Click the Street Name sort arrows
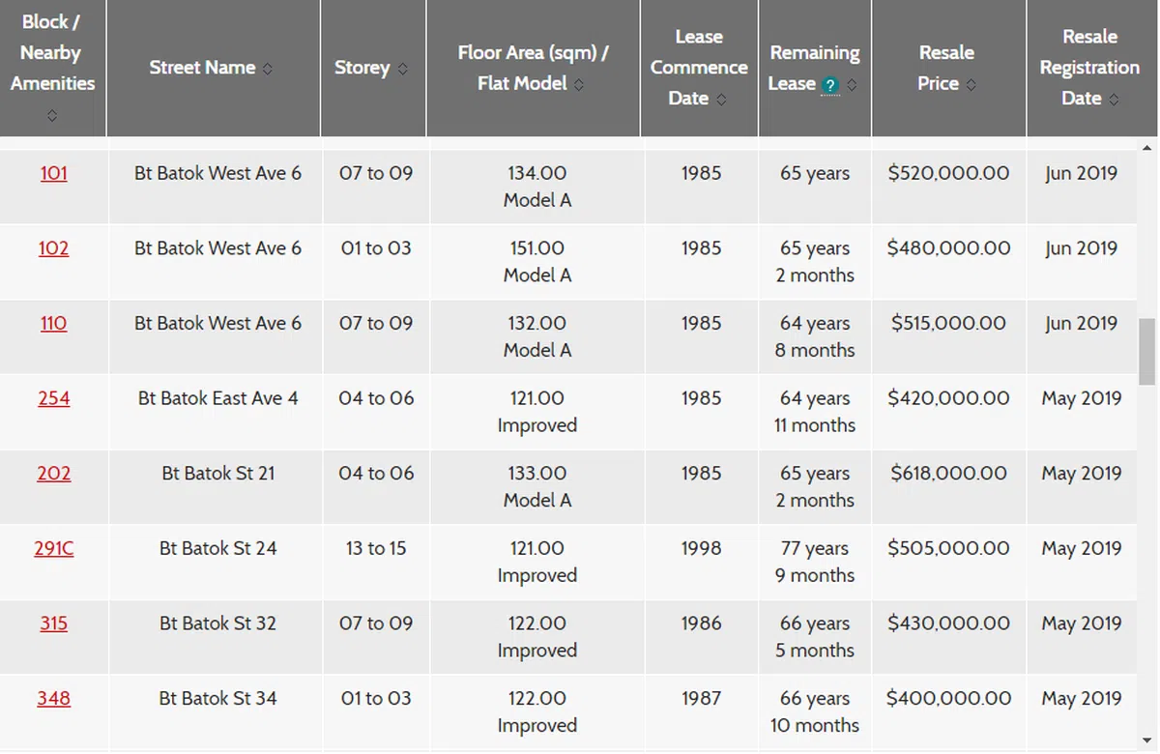The height and width of the screenshot is (754, 1160). tap(268, 69)
